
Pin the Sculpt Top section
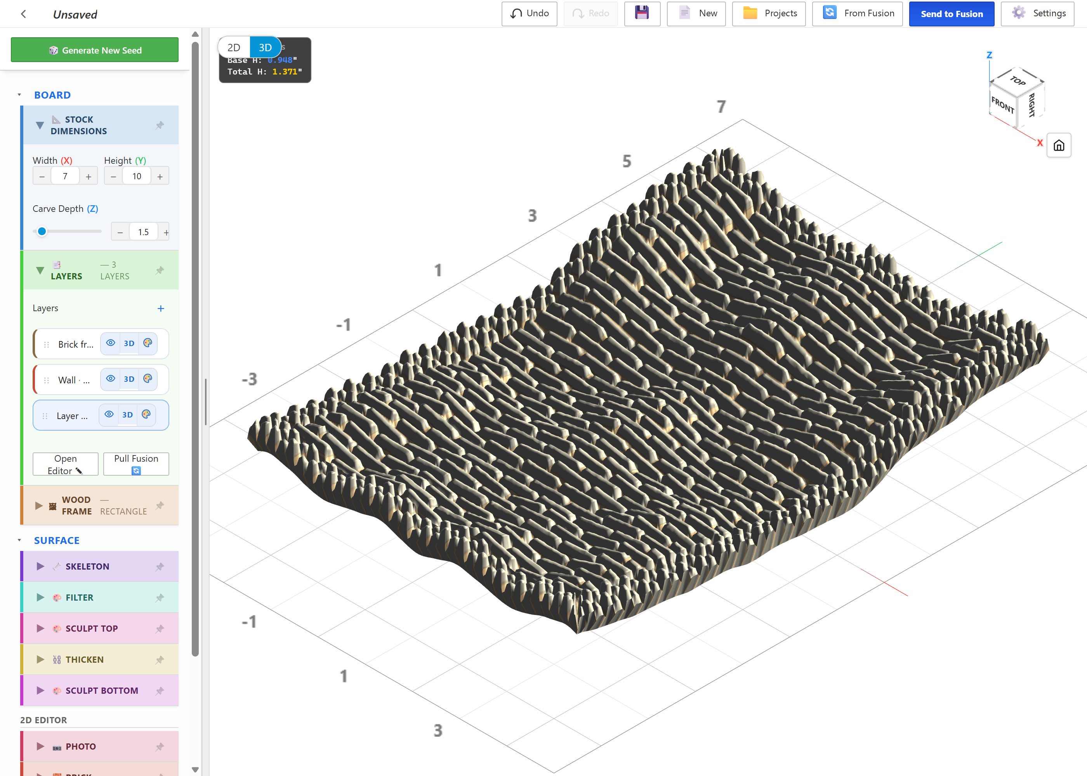coord(160,629)
